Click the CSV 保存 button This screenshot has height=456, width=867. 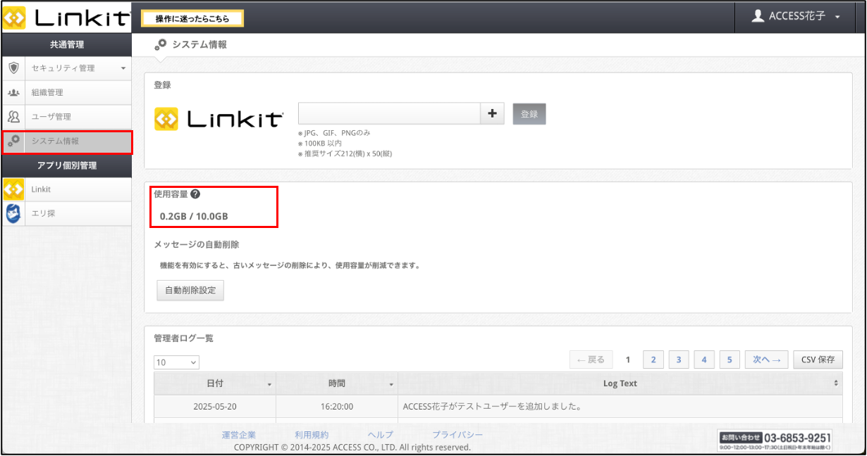coord(818,360)
